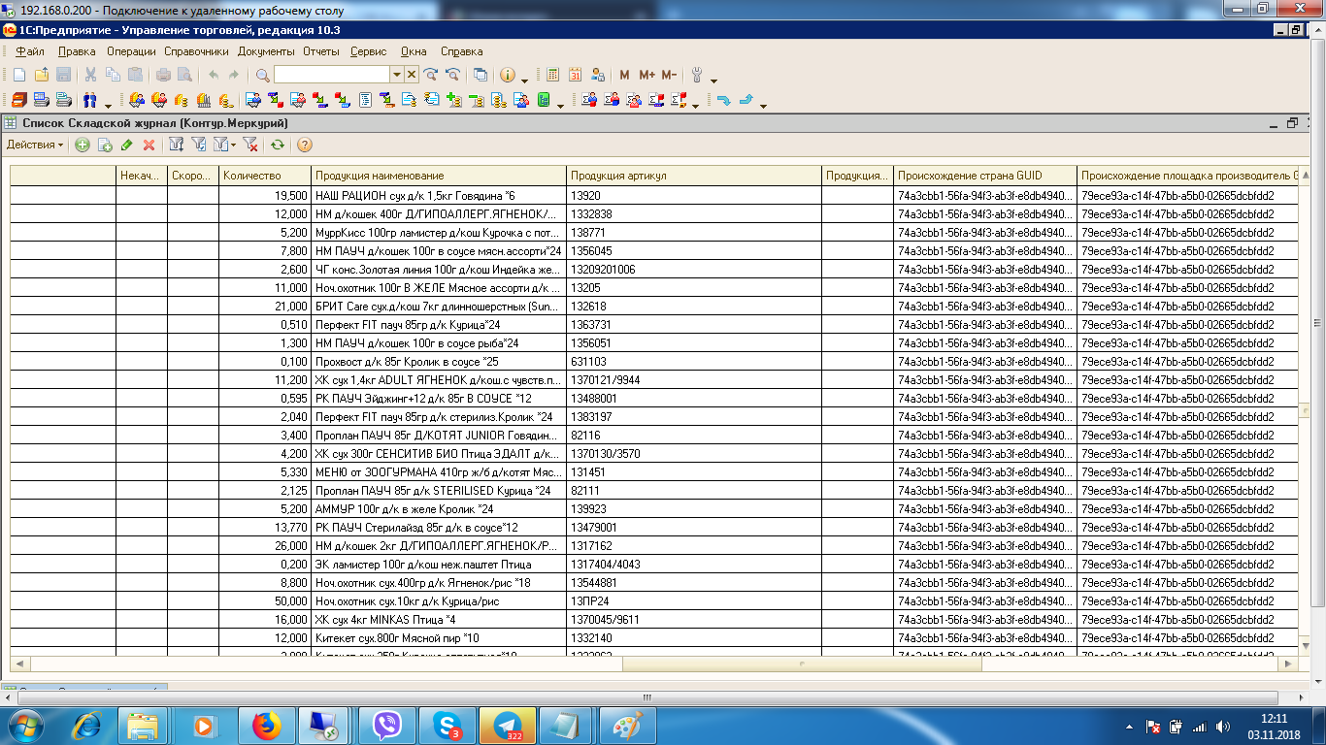This screenshot has height=745, width=1326.
Task: Select the row Прохвост д/к 85г Кролик в соусе
Action: pos(654,361)
